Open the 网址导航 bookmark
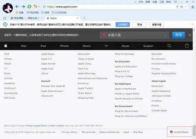The height and width of the screenshot is (139, 196). pyautogui.click(x=33, y=12)
